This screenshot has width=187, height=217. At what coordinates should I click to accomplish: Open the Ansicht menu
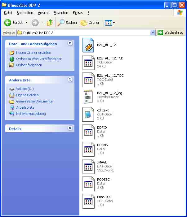pyautogui.click(x=43, y=13)
